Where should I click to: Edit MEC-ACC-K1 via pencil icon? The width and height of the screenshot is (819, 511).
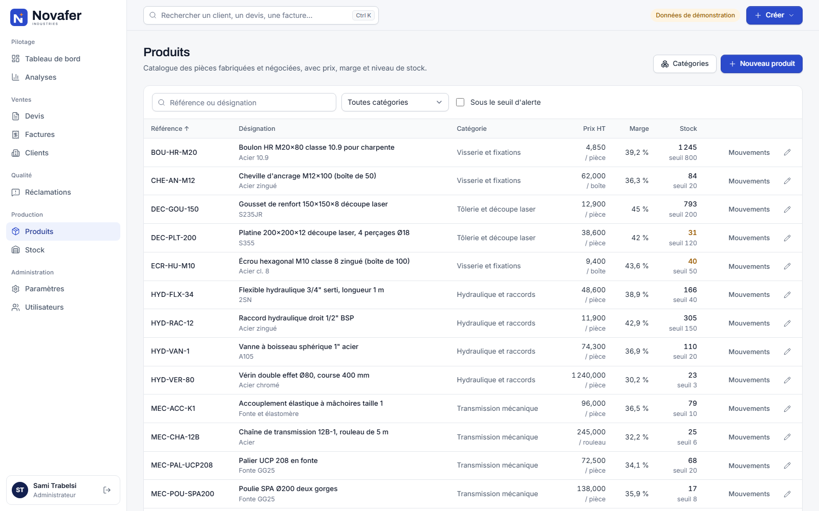point(787,409)
